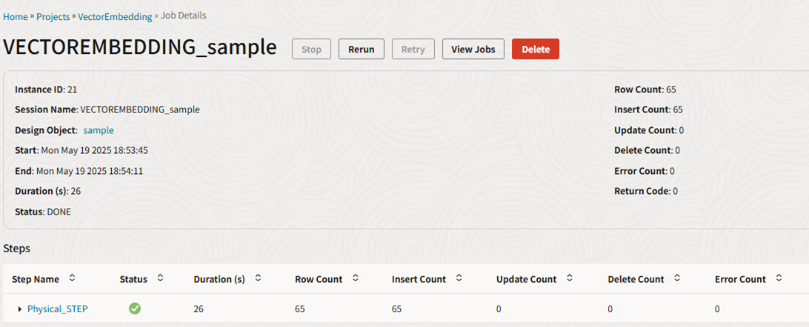Viewport: 809px width, 327px height.
Task: Open Projects breadcrumb link
Action: coord(53,16)
